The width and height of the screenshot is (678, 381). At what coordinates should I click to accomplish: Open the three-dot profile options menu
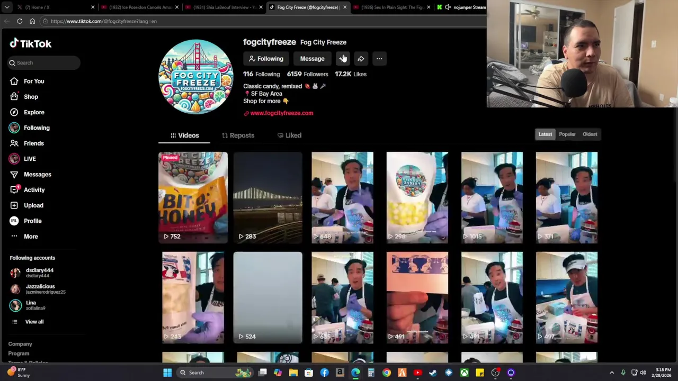tap(379, 59)
